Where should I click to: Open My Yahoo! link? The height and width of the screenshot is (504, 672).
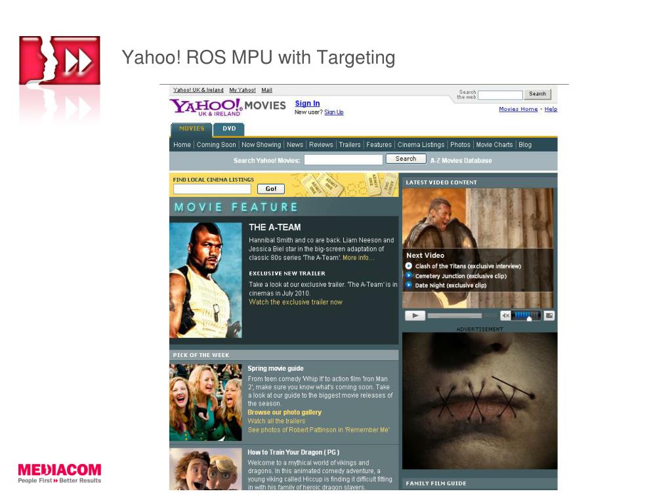242,90
